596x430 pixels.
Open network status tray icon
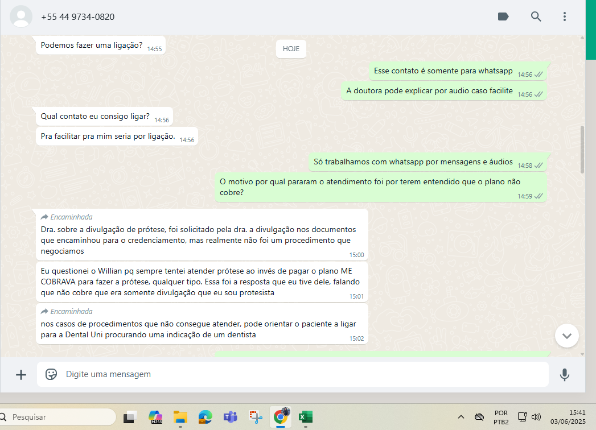(522, 417)
